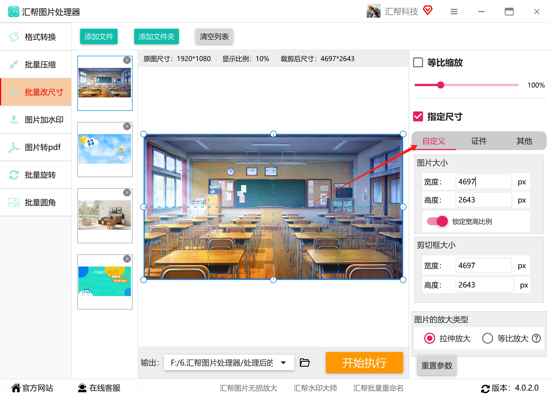Enable the 等比缩放 checkbox
This screenshot has height=397, width=552.
coord(418,62)
